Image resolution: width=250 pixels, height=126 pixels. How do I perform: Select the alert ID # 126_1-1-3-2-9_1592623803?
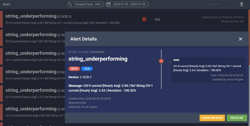(x=86, y=52)
